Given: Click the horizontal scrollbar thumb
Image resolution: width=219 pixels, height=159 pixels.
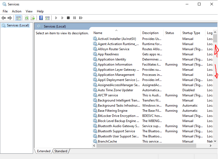Looking at the screenshot, I should (x=146, y=146).
